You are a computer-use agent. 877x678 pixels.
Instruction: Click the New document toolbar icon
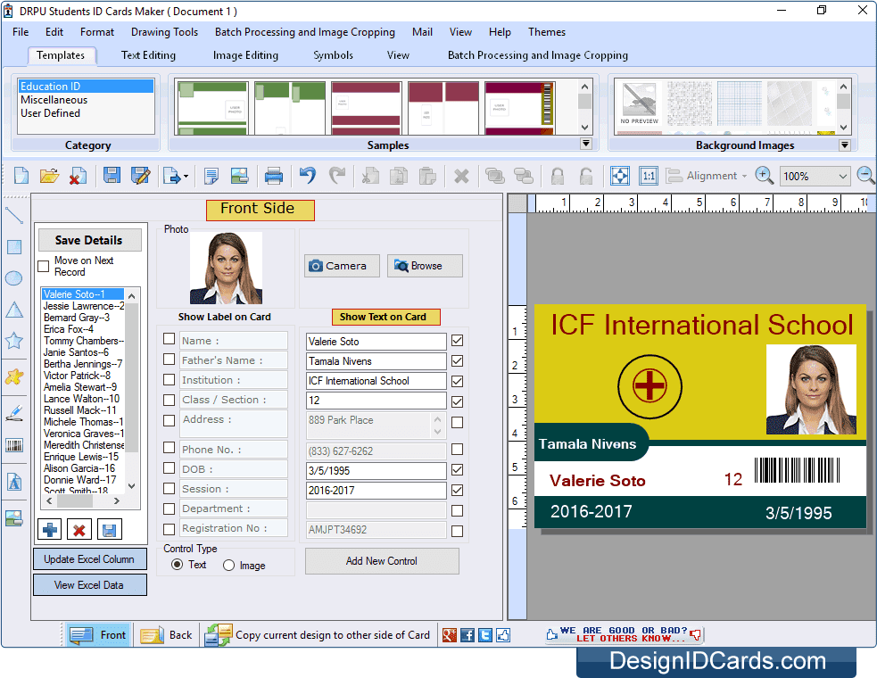[x=21, y=176]
